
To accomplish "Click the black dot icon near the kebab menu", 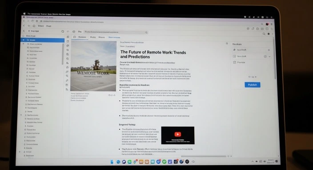I will [269, 34].
